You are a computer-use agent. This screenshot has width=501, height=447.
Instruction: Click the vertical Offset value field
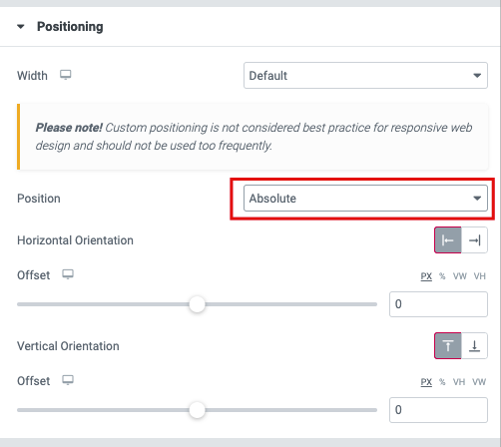click(438, 410)
